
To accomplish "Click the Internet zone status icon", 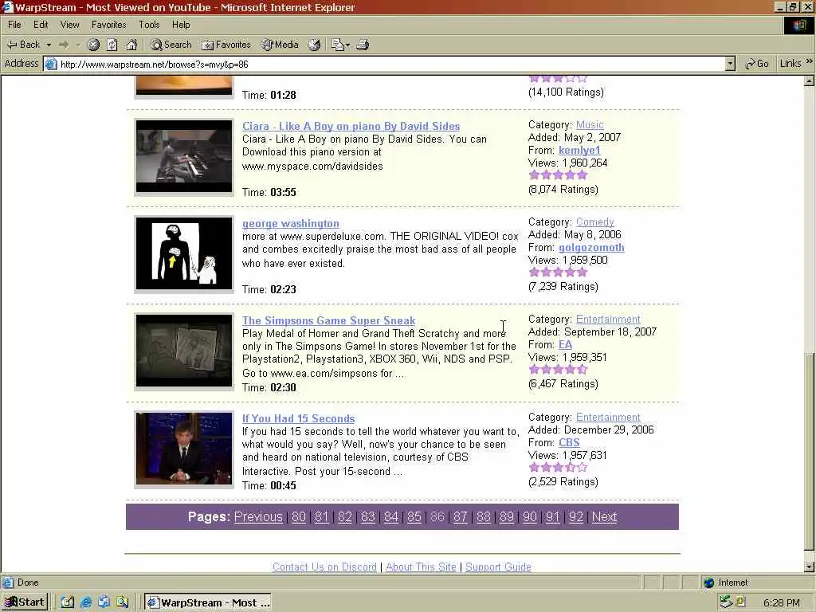I will (x=708, y=583).
